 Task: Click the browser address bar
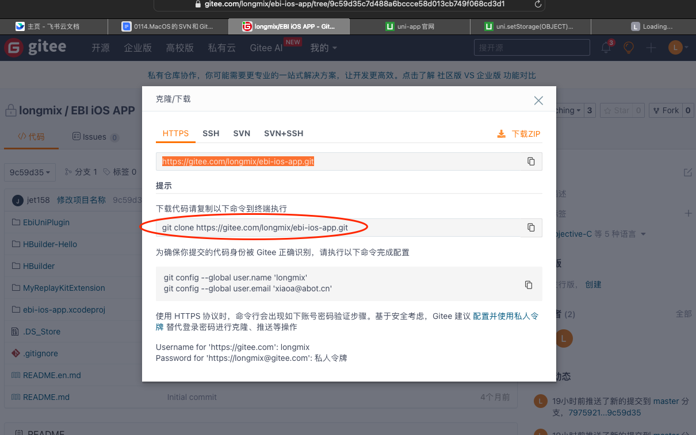pos(350,5)
